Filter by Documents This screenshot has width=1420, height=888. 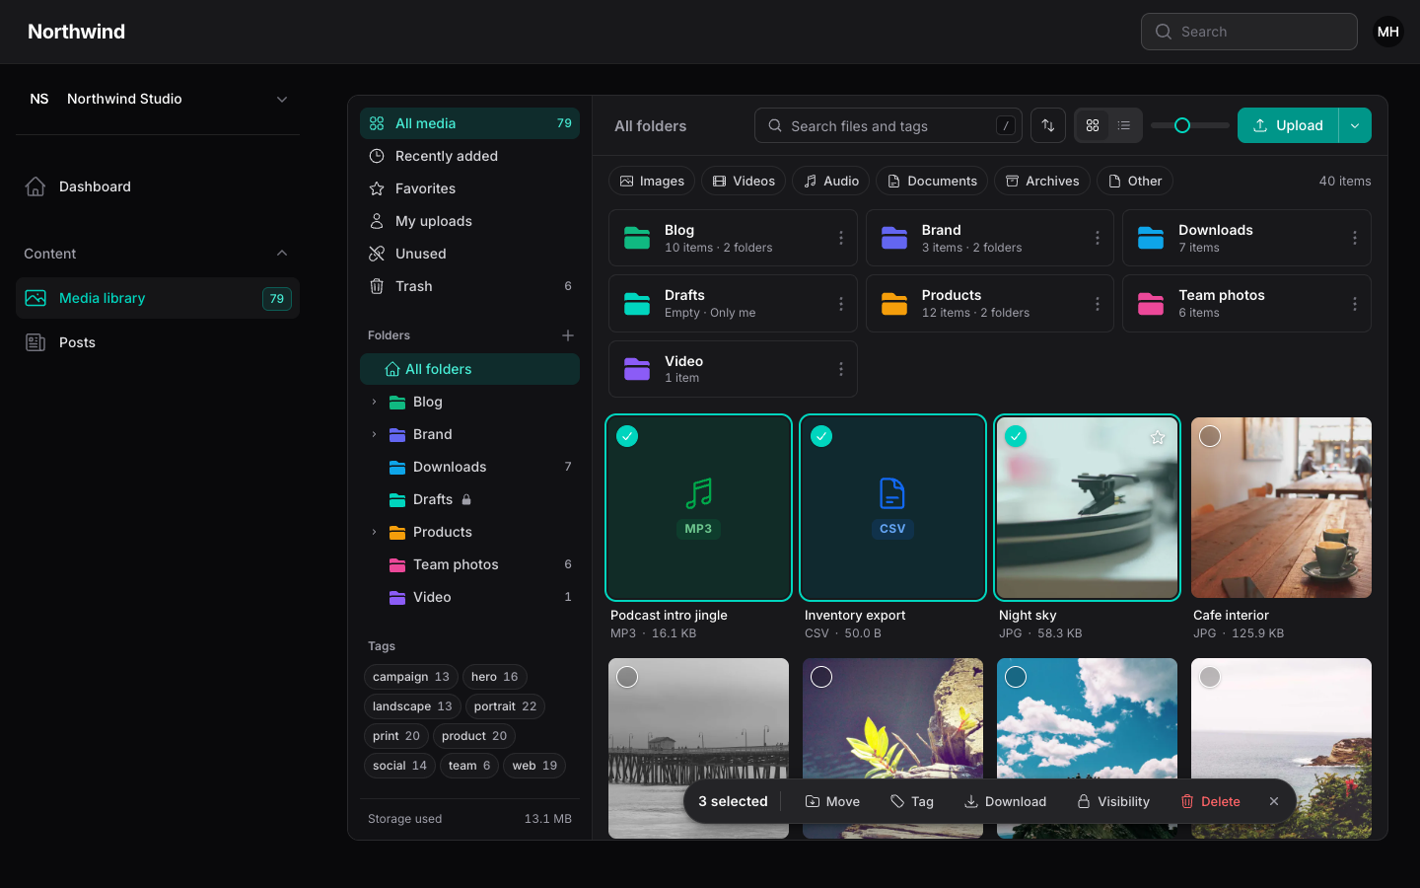932,181
